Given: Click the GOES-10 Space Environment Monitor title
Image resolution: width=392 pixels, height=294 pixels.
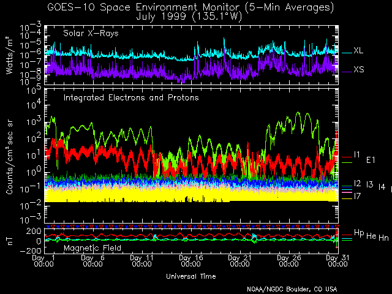Looking at the screenshot, I should click(x=190, y=7).
